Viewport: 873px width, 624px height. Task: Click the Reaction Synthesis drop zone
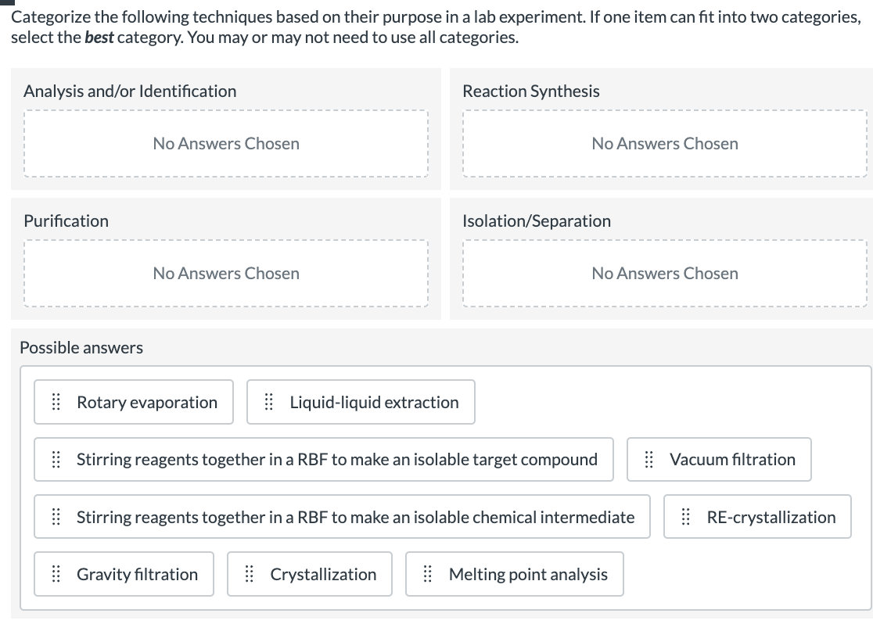pos(665,144)
